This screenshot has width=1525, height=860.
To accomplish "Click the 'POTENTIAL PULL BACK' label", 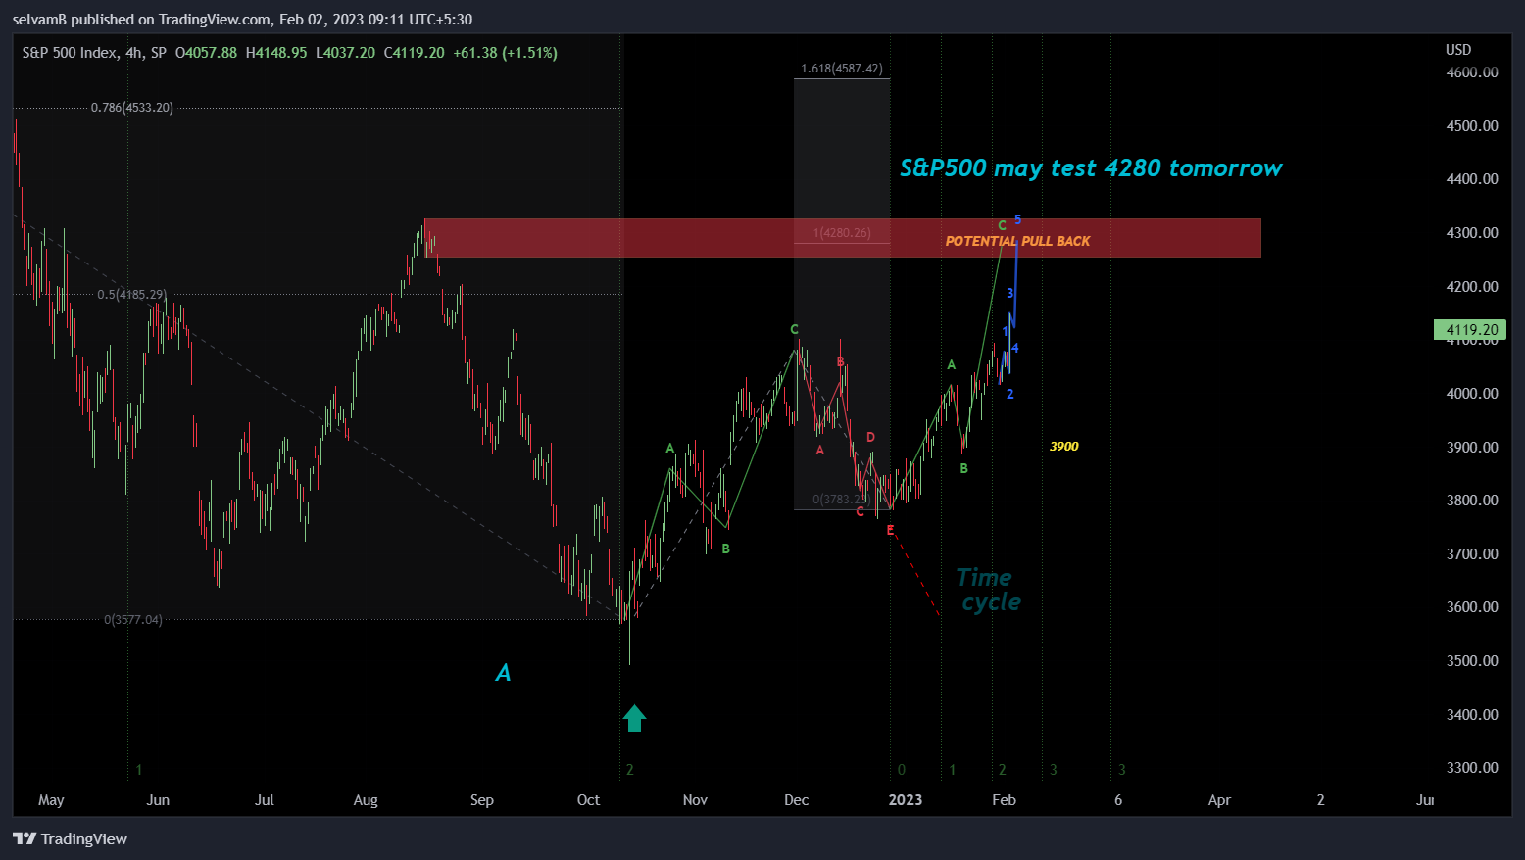I will [1017, 241].
